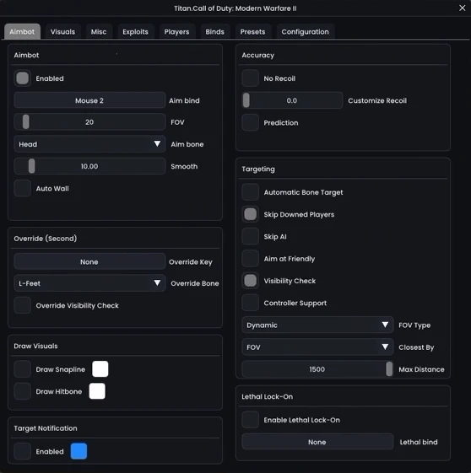Disable the Skip Downed Players checkbox

250,214
